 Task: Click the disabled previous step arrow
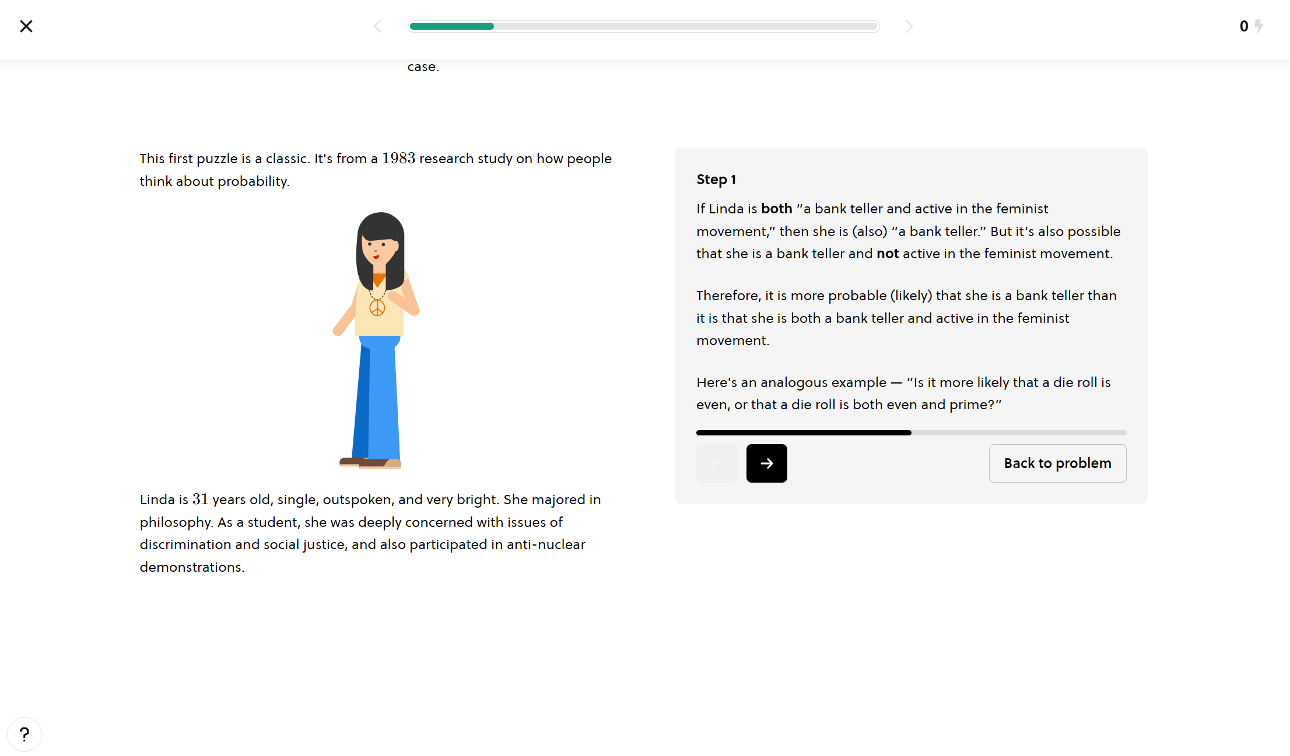point(717,463)
